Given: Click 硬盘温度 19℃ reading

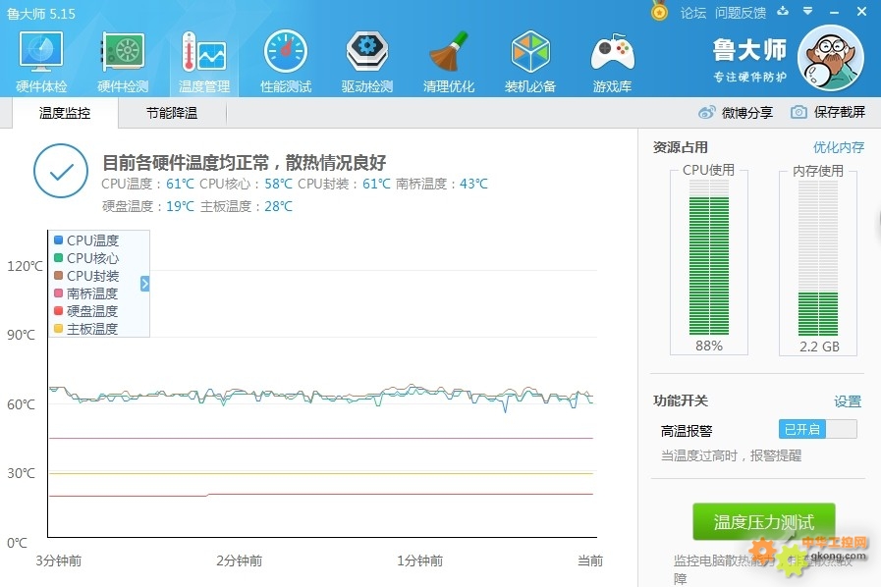Looking at the screenshot, I should 147,206.
